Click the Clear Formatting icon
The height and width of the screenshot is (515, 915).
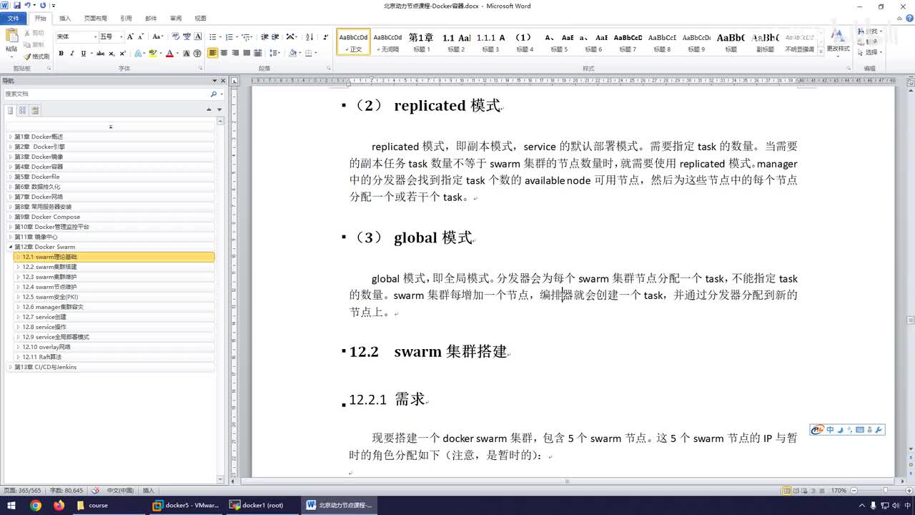(176, 36)
